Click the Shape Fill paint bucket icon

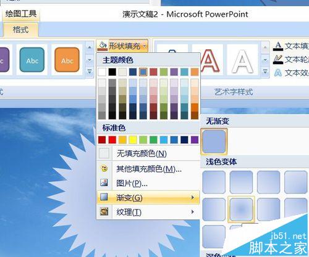coord(102,46)
